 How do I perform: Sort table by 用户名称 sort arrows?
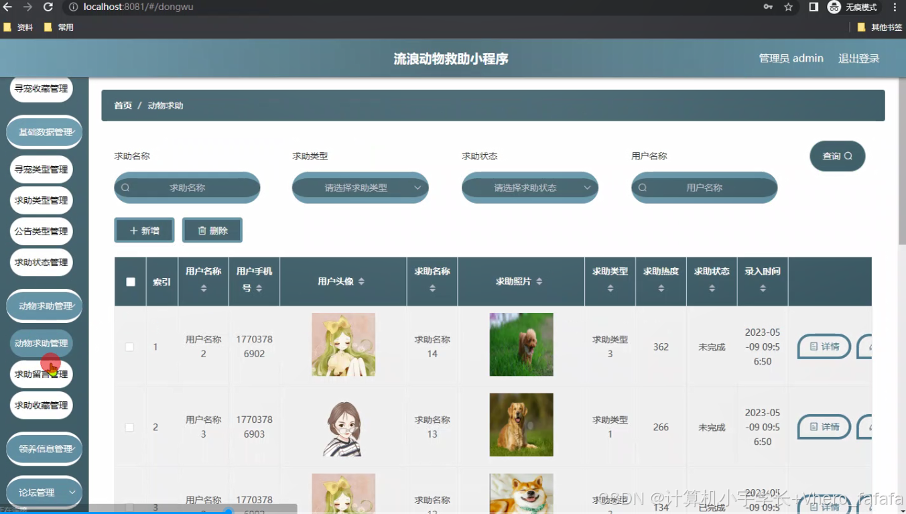click(x=204, y=288)
